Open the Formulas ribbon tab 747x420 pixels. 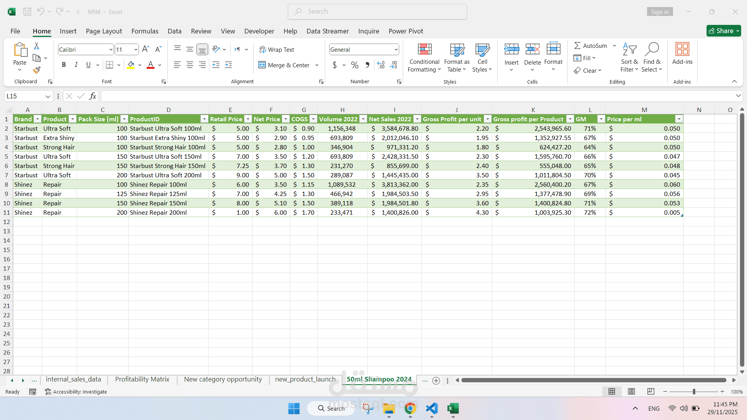[x=145, y=31]
